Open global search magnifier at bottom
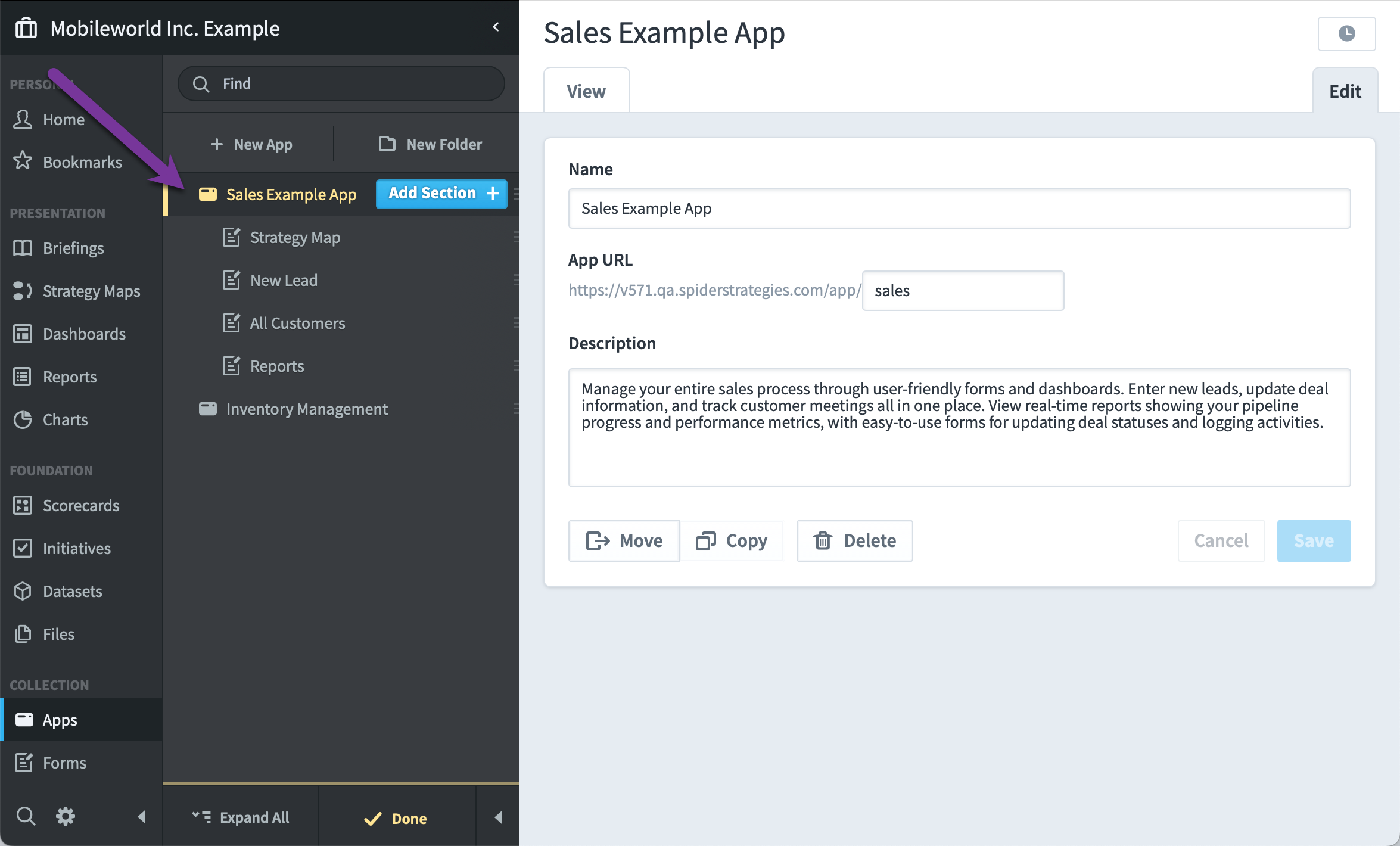 26,816
